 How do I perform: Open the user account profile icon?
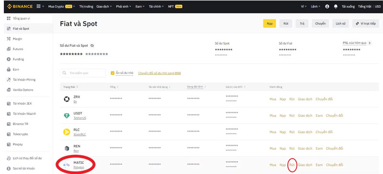tap(327, 7)
